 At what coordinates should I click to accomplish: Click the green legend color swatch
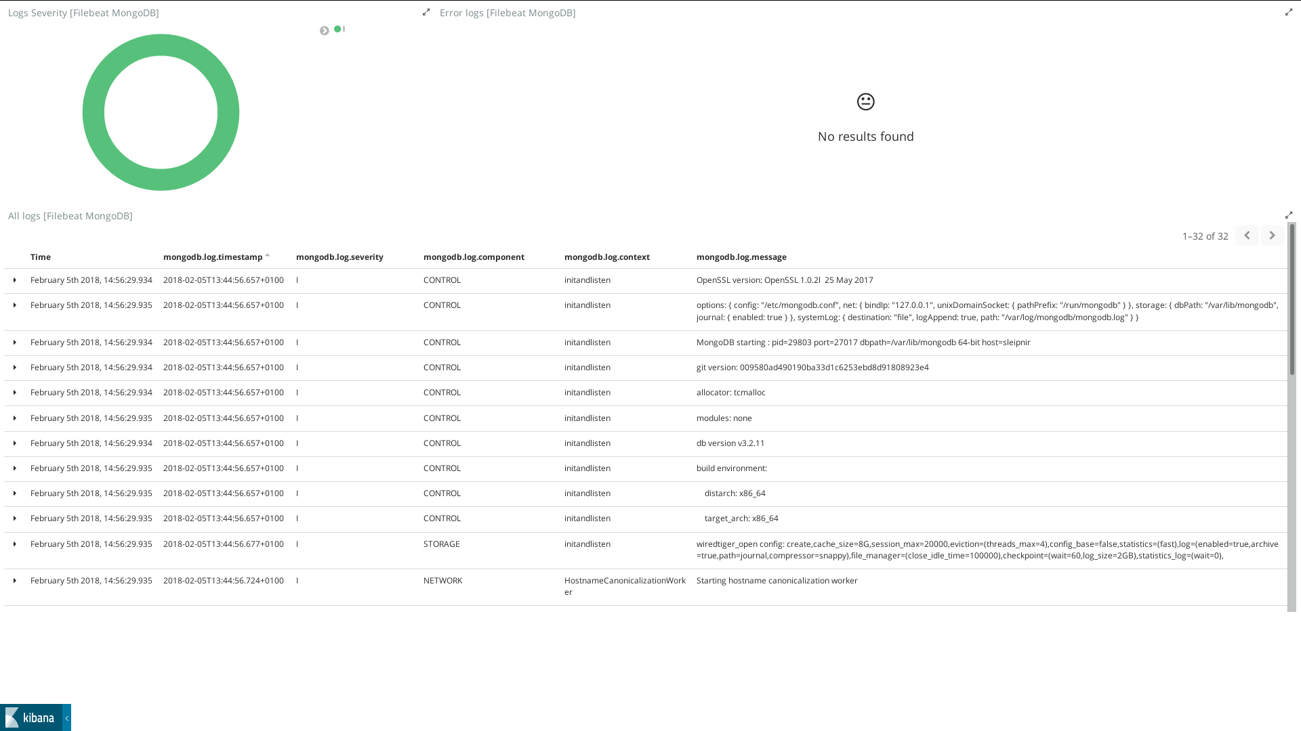pos(337,29)
